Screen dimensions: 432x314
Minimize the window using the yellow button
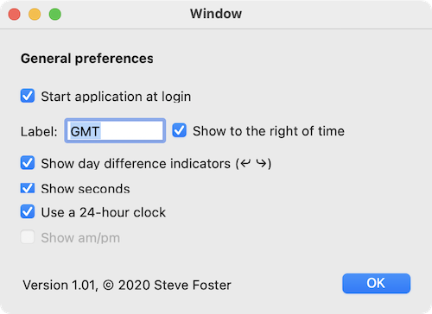(35, 14)
